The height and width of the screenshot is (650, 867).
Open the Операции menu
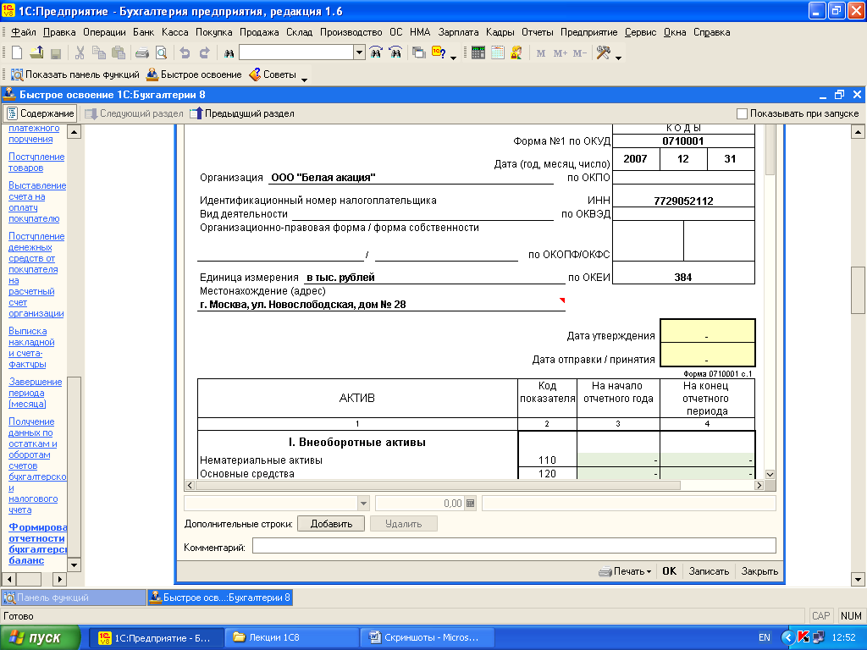104,32
